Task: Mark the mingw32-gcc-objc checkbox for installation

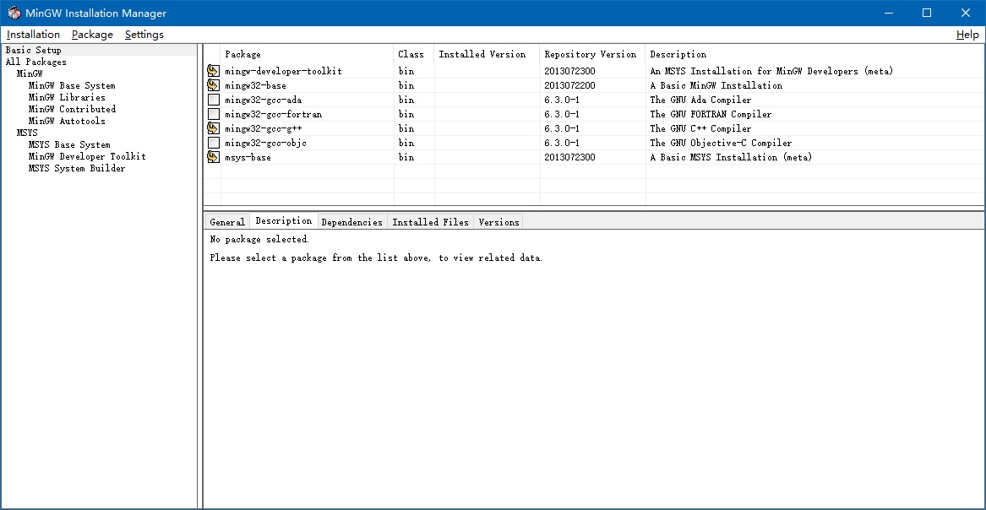Action: [x=213, y=143]
